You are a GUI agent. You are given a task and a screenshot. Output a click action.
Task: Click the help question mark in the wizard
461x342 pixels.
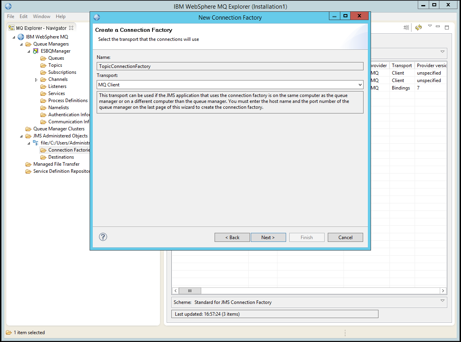point(103,237)
